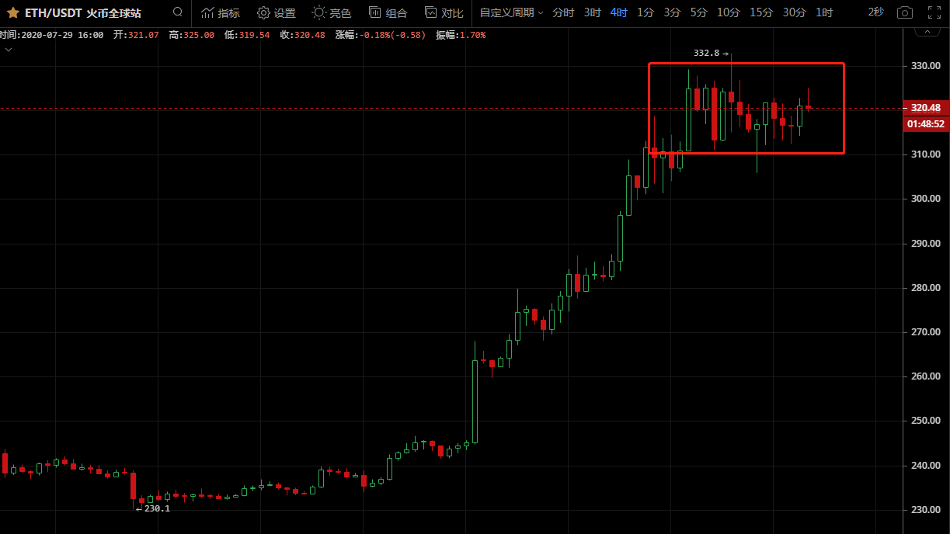Choose the 15分 interval
Image resolution: width=950 pixels, height=534 pixels.
point(761,13)
